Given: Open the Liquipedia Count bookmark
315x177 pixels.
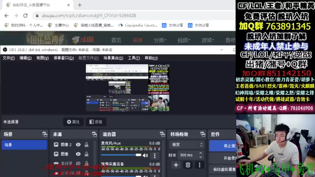Looking at the screenshot, I should click(x=138, y=25).
